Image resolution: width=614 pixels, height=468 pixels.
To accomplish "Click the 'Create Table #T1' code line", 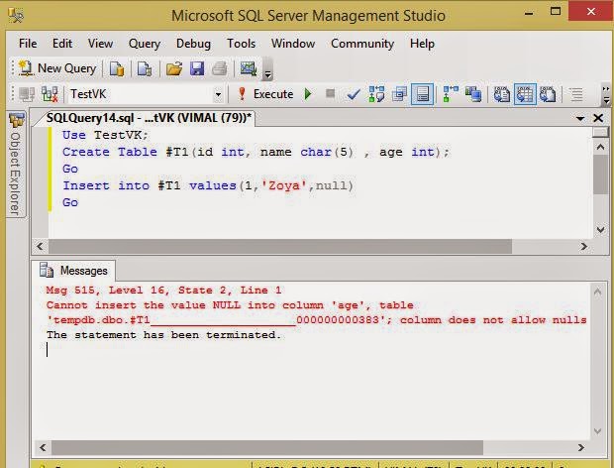I will coord(256,152).
